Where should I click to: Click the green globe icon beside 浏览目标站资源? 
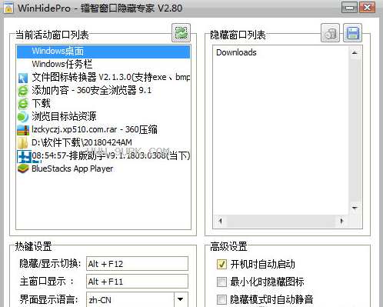[23, 117]
